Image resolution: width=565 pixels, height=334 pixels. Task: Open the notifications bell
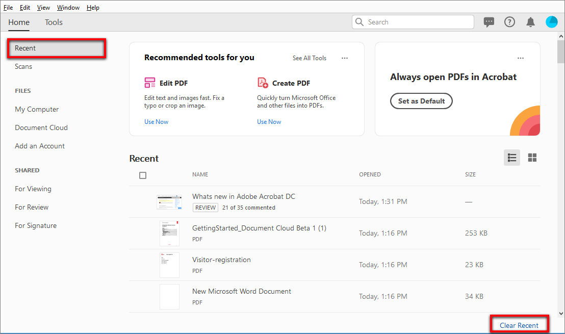click(531, 22)
